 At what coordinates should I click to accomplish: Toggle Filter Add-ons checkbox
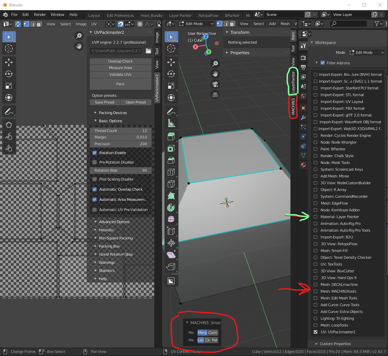click(x=323, y=63)
